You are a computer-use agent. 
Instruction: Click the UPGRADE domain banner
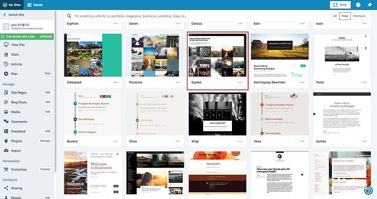(27, 37)
